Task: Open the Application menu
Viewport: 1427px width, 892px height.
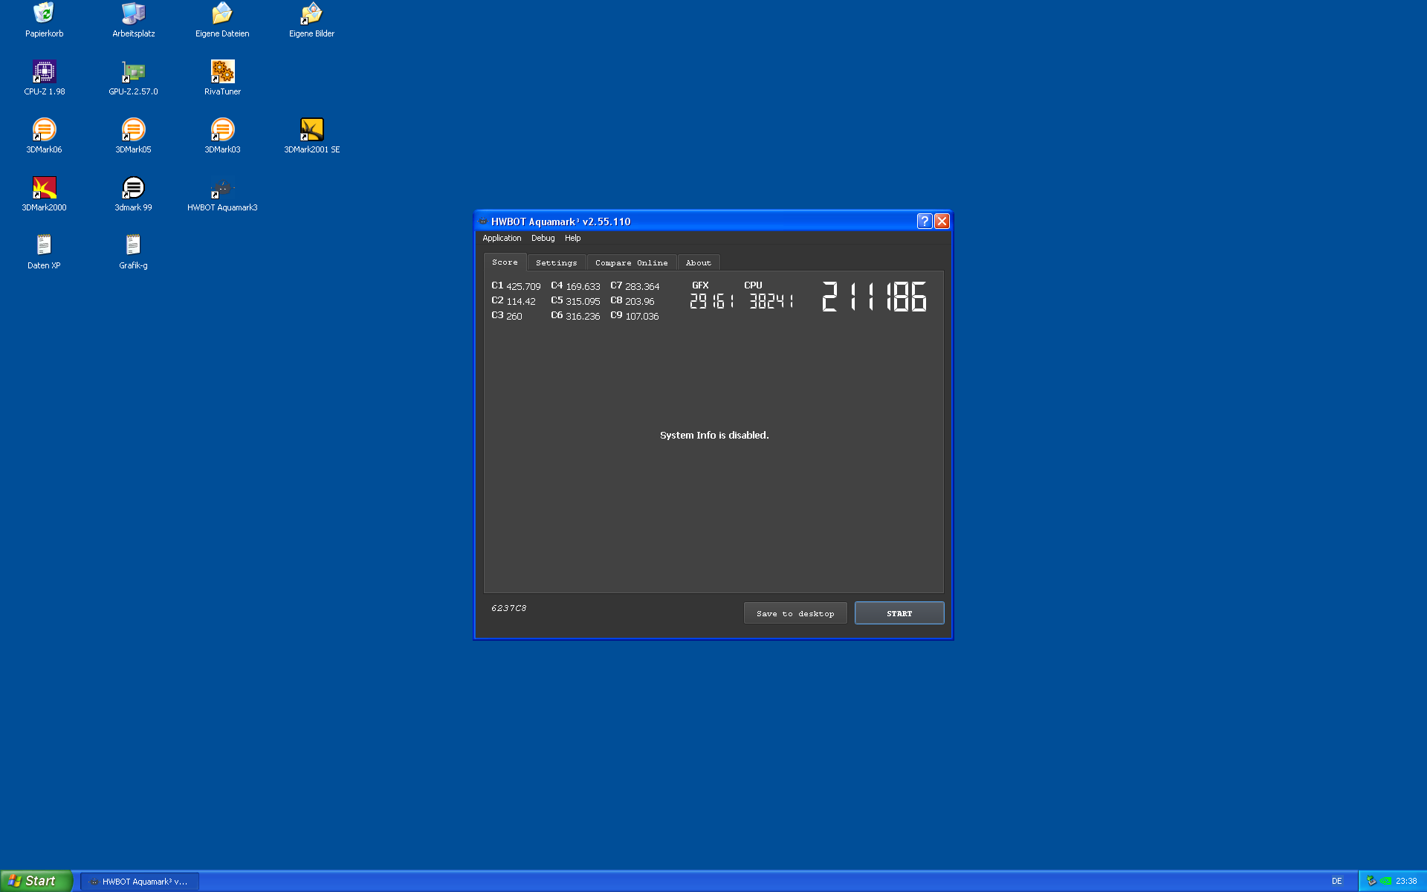Action: (x=502, y=238)
